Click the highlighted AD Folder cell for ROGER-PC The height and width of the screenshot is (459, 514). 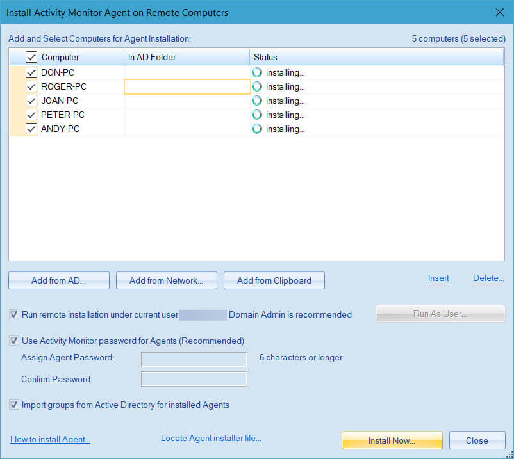point(188,87)
